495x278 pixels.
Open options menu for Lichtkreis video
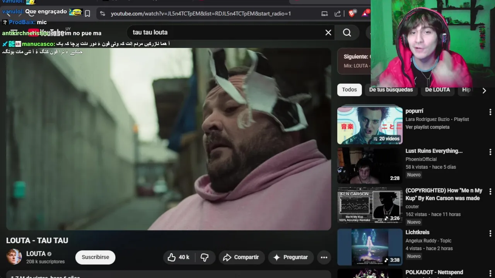[x=490, y=233]
